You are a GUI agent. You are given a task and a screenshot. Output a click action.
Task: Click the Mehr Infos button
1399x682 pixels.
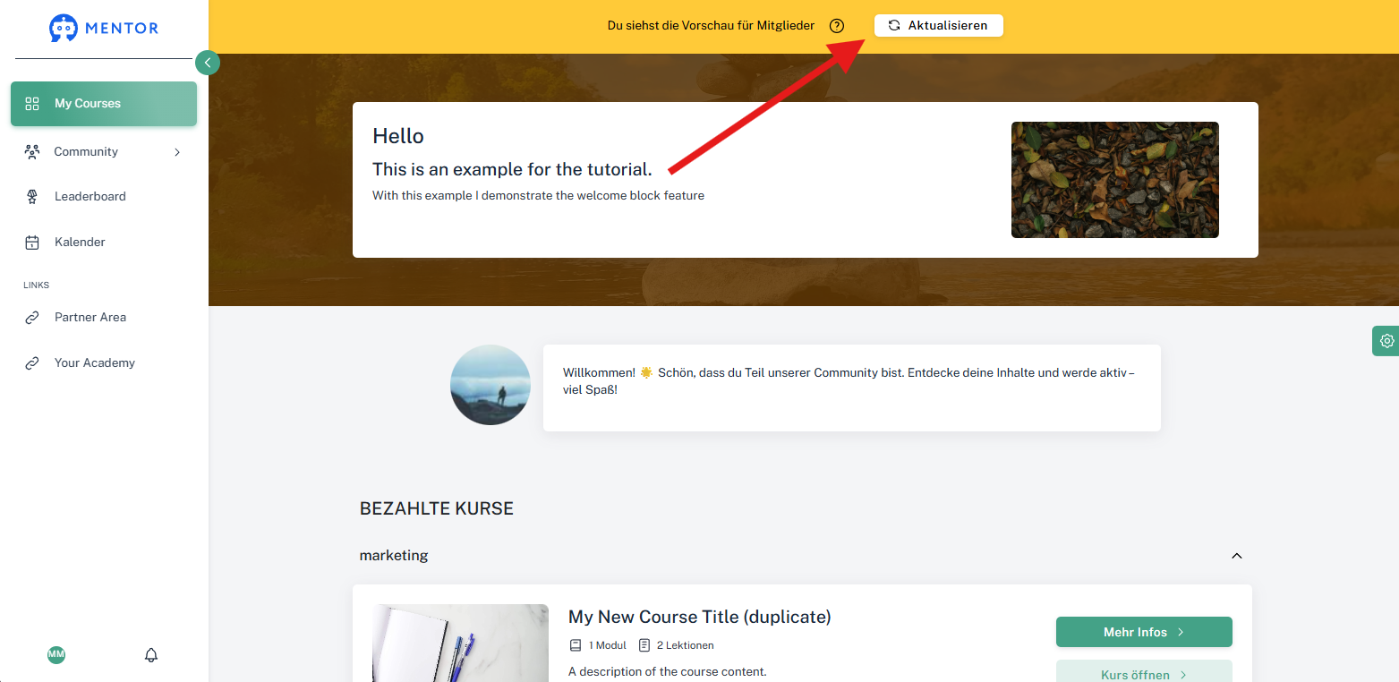click(x=1144, y=632)
